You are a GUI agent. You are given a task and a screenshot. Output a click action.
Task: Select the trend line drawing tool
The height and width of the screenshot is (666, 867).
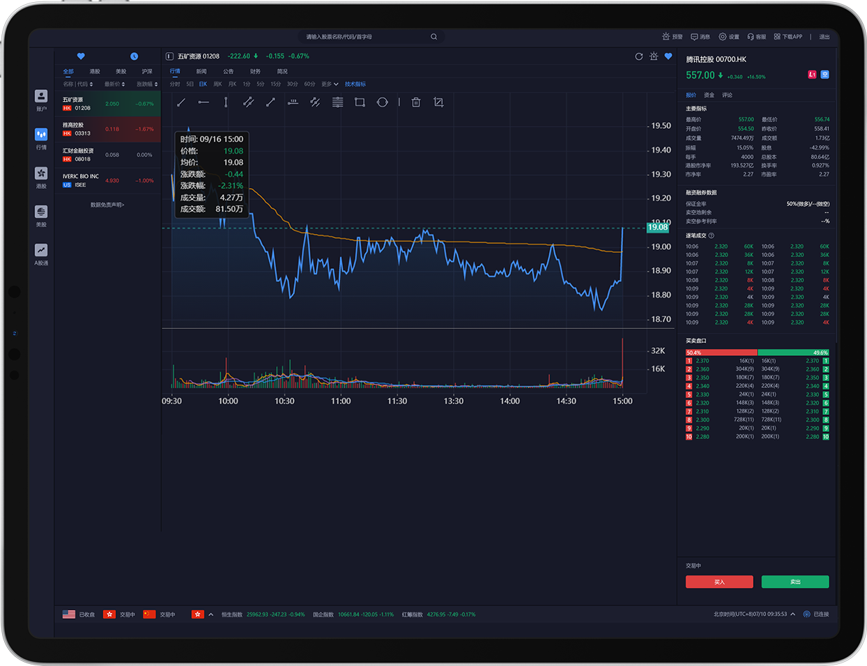(x=181, y=102)
